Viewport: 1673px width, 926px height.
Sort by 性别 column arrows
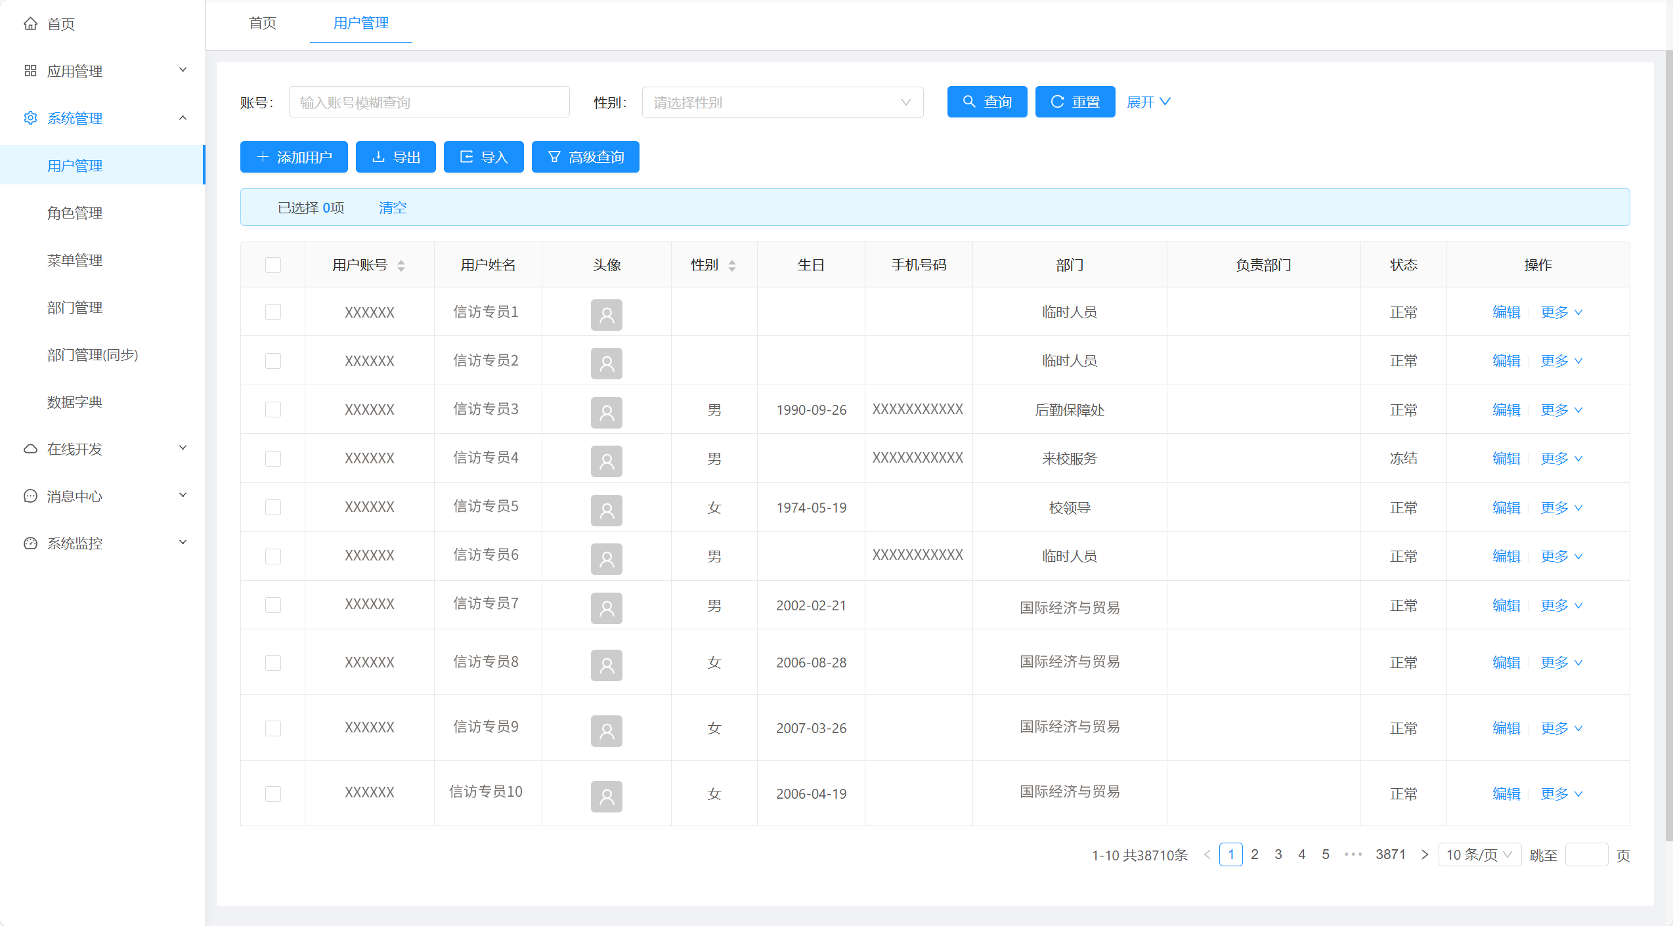732,265
